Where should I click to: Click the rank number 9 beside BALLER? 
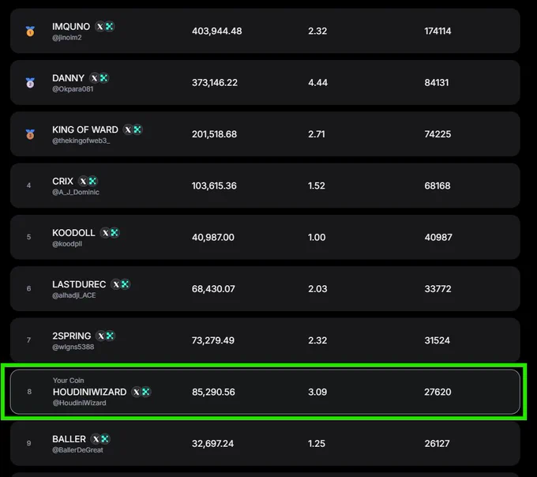[x=28, y=444]
